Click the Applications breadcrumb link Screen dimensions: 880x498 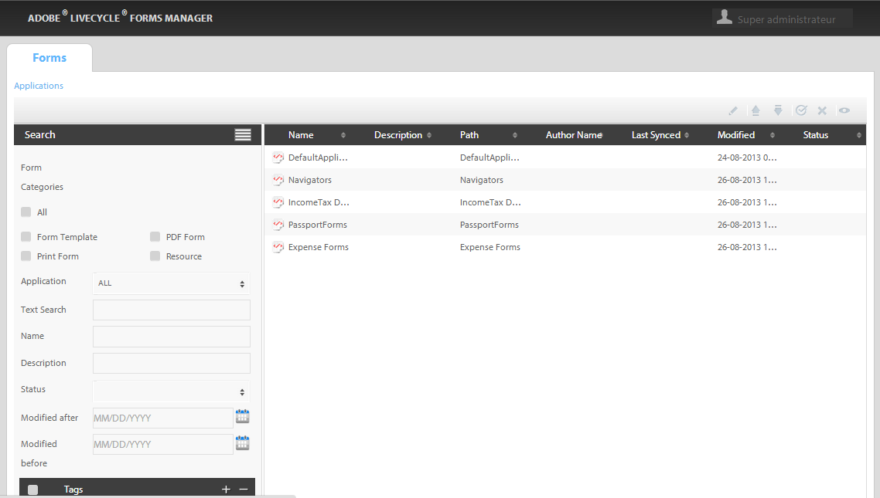pos(39,86)
